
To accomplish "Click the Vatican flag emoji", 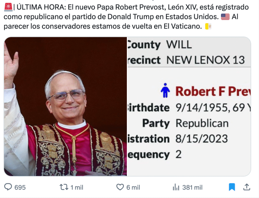I will pyautogui.click(x=208, y=27).
